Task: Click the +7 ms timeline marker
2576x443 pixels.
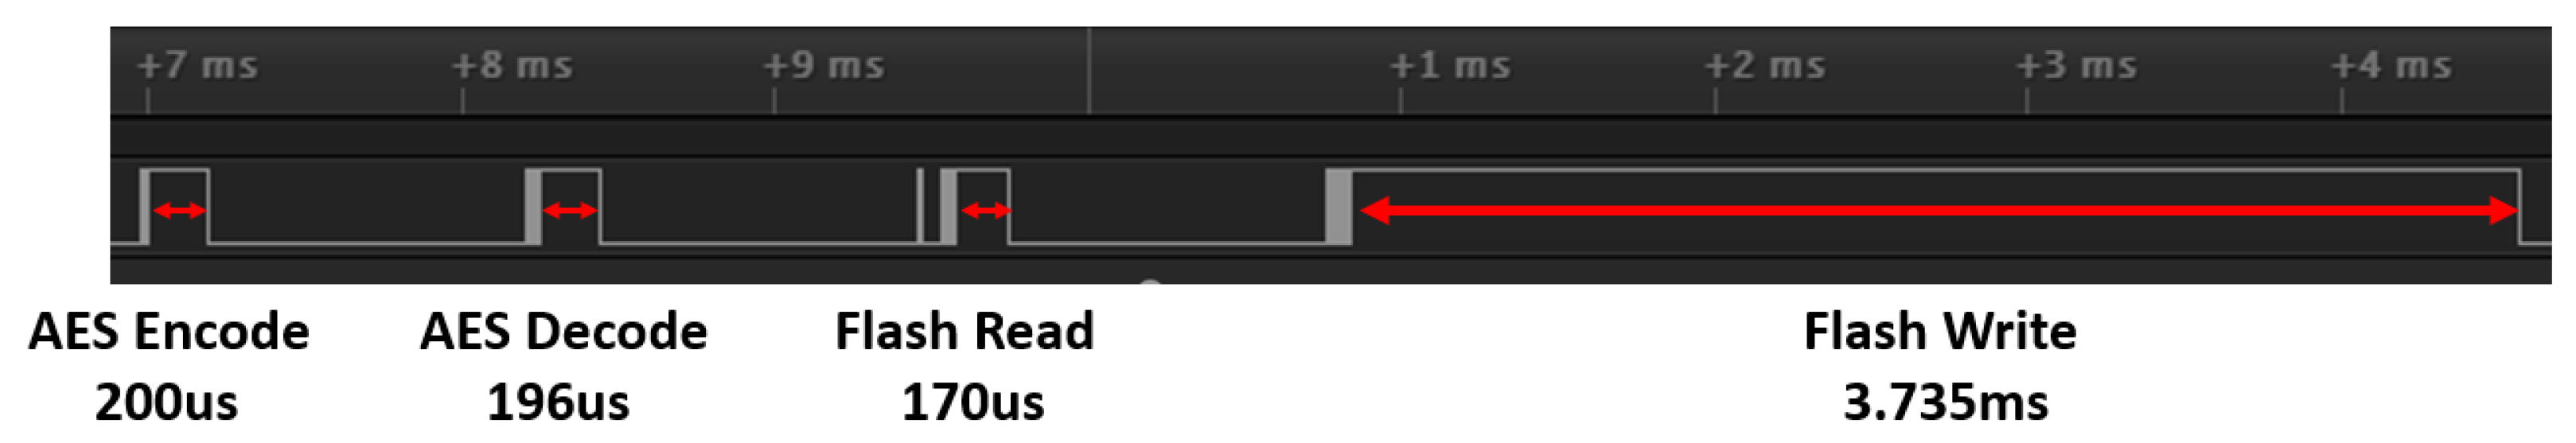Action: click(197, 66)
